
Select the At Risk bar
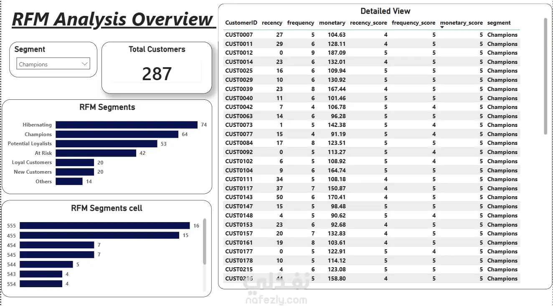click(x=96, y=153)
